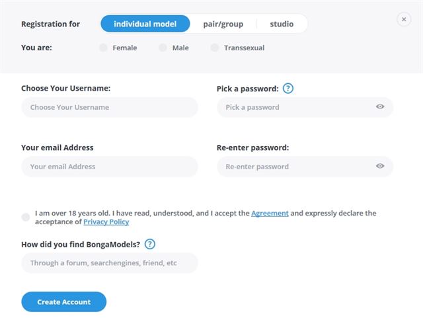
Task: Click the password help question mark icon
Action: click(x=288, y=88)
